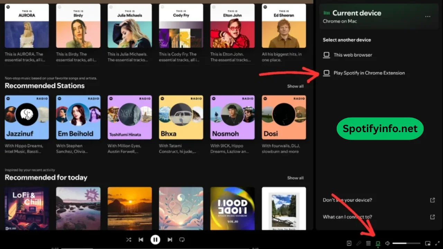Mute using the volume speaker icon
443x249 pixels.
(x=387, y=243)
